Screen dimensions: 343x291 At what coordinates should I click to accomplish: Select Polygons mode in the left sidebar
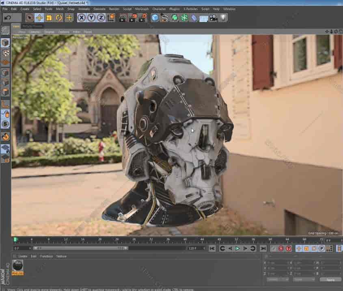coord(5,92)
